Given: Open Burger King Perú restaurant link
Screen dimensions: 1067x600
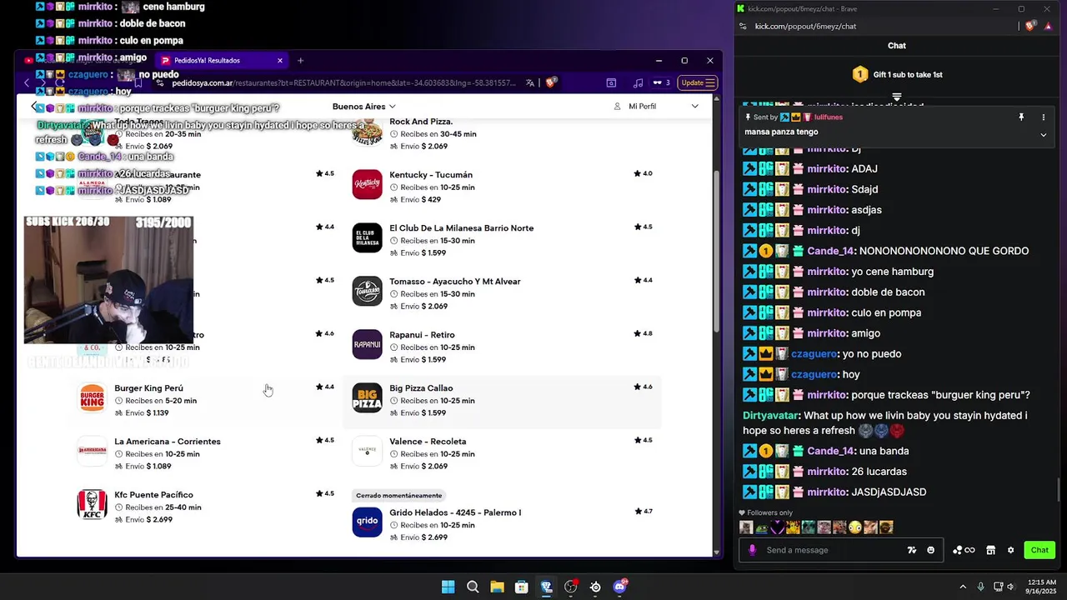Looking at the screenshot, I should pyautogui.click(x=148, y=388).
